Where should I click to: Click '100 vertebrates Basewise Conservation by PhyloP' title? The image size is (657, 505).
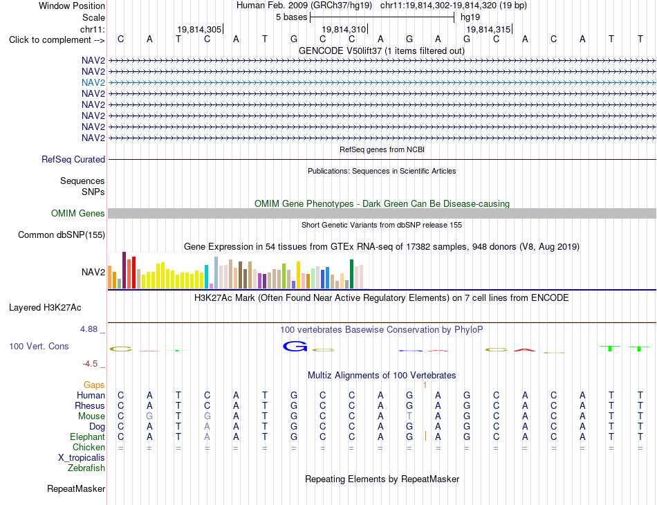click(382, 330)
